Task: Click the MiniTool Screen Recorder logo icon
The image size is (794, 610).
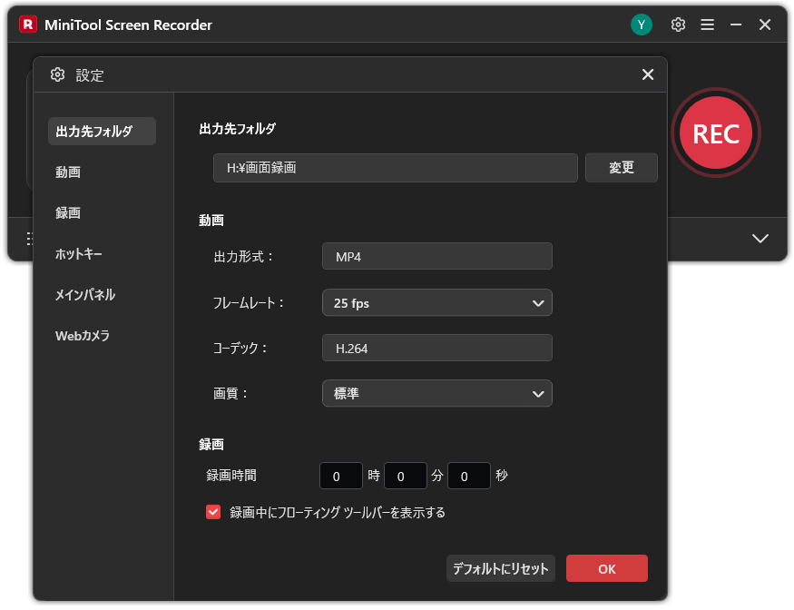Action: click(x=28, y=25)
